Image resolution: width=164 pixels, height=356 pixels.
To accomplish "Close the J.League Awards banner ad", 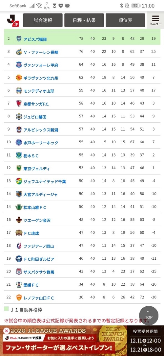I will [7, 331].
